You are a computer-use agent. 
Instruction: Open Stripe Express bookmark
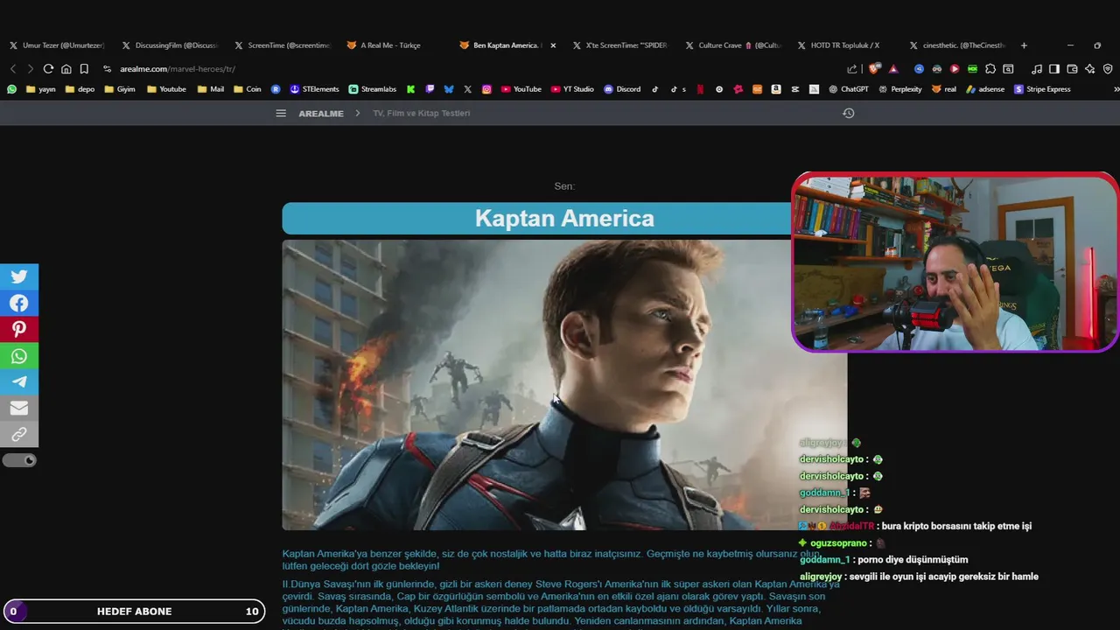click(x=1042, y=89)
